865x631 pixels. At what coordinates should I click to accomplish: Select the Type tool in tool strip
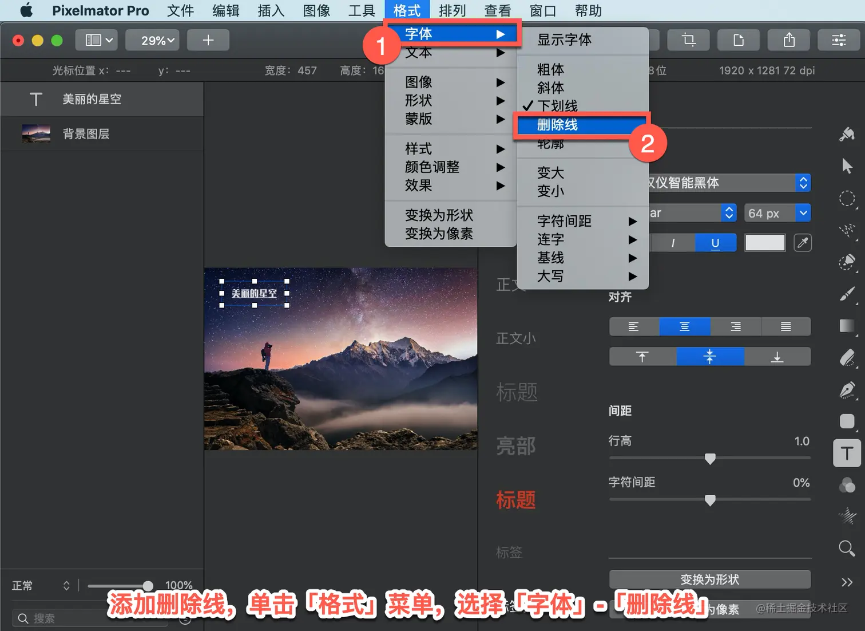click(x=847, y=453)
